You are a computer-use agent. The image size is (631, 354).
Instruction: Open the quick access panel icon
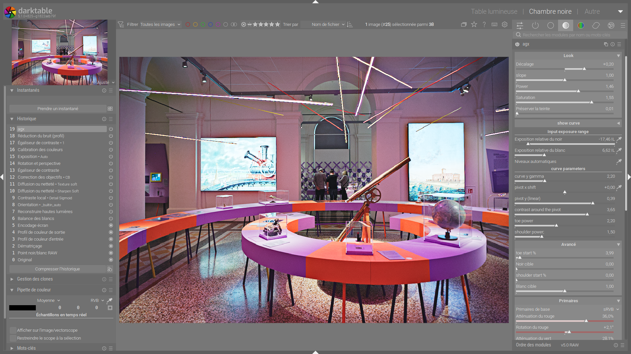520,25
